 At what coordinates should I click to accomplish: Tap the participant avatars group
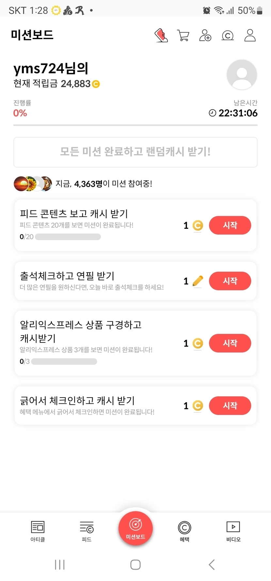tap(33, 184)
